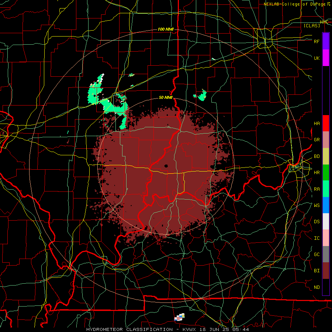Click the 'RA' legend label text
332x332 pixels.
pyautogui.click(x=317, y=189)
